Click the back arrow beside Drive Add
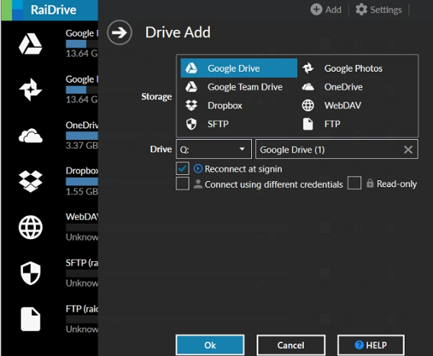Viewport: 433px width, 356px height. pyautogui.click(x=119, y=33)
